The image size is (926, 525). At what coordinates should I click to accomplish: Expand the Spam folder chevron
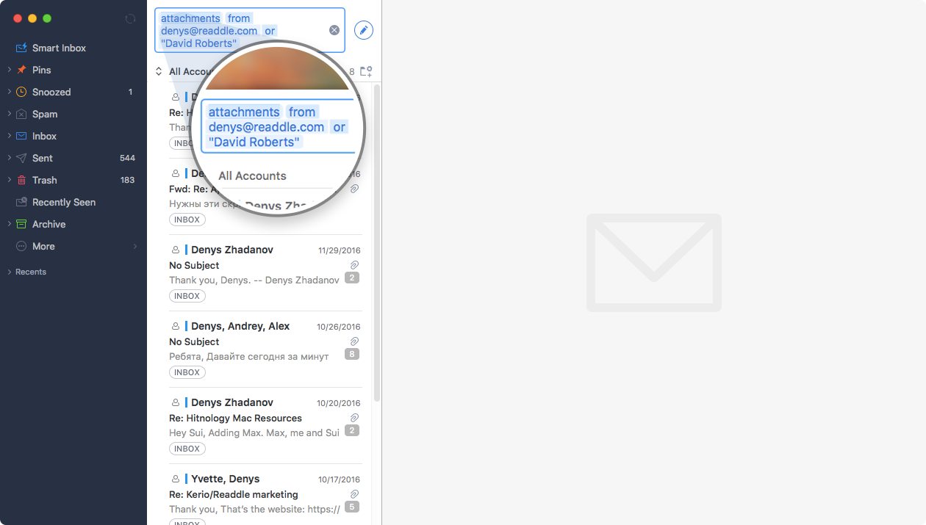[9, 114]
